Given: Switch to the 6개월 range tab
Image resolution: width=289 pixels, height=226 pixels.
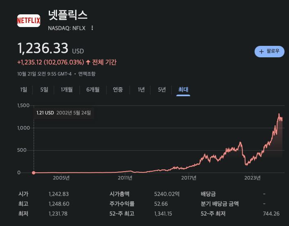Looking at the screenshot, I should (93, 90).
